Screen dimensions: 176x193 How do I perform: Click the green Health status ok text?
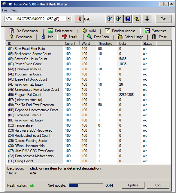tap(32, 185)
